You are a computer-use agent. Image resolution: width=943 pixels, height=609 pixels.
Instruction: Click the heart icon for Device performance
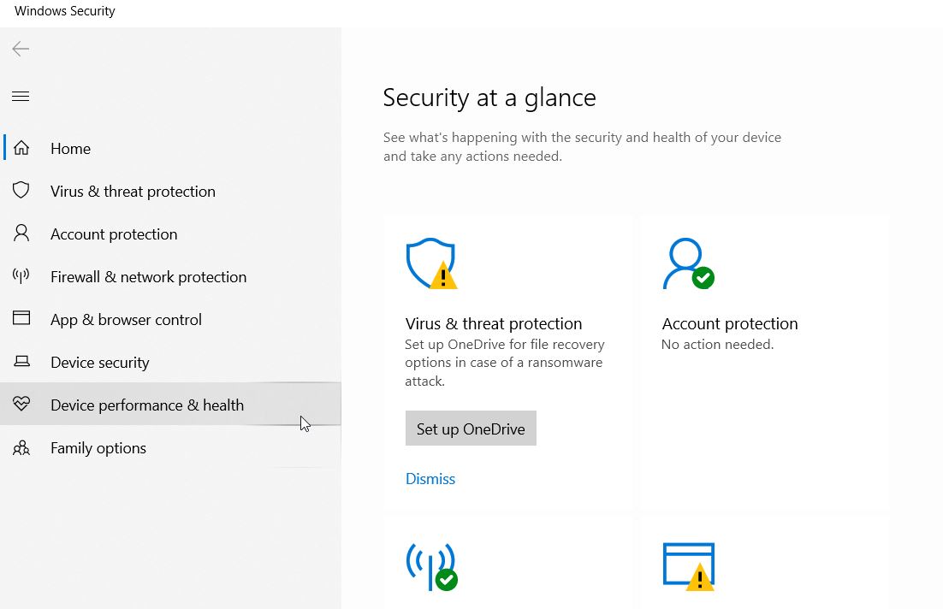pyautogui.click(x=21, y=404)
